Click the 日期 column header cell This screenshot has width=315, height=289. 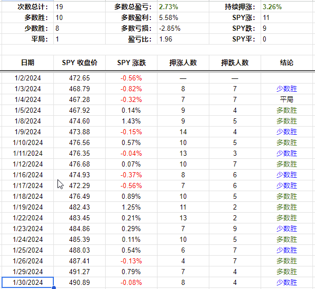click(28, 63)
